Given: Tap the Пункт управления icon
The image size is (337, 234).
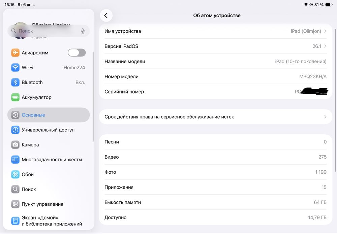Looking at the screenshot, I should tap(15, 204).
